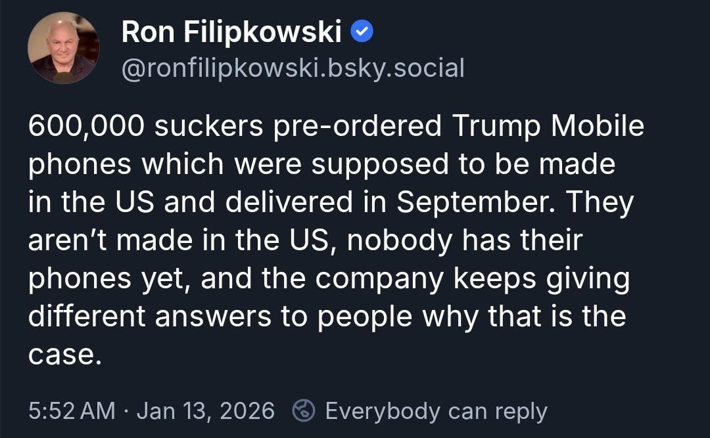710x438 pixels.
Task: Click the 5:52 AM post time
Action: click(72, 411)
